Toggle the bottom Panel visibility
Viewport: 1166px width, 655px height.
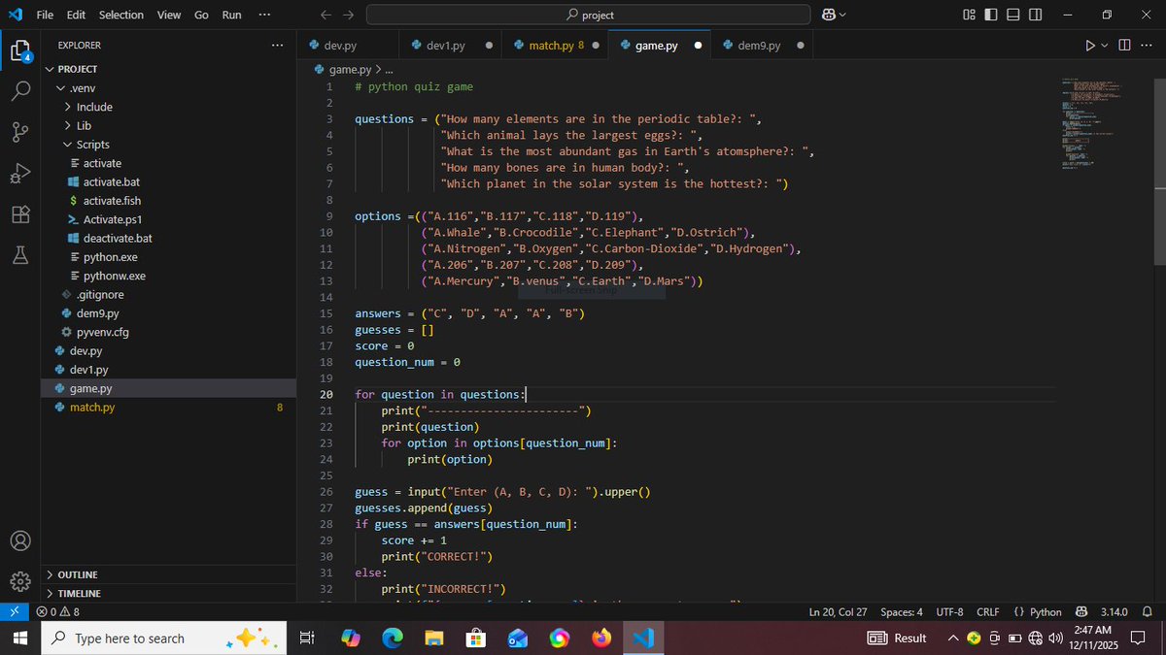1011,15
